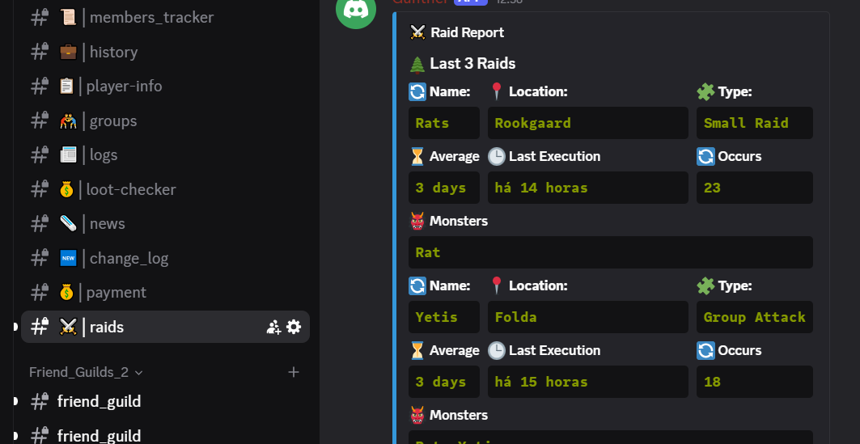Click the Group Attack type value
This screenshot has height=444, width=860.
[x=754, y=317]
